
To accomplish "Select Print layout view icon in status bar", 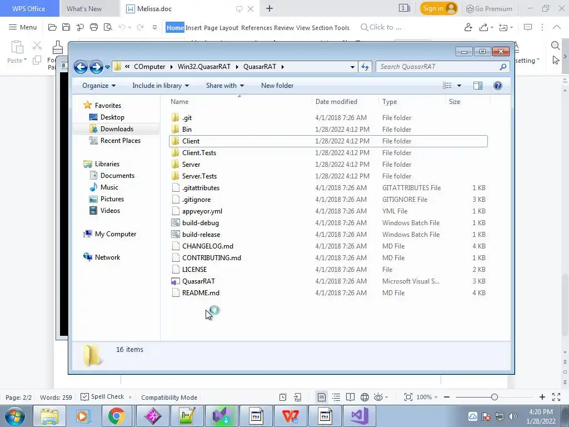I will [322, 397].
